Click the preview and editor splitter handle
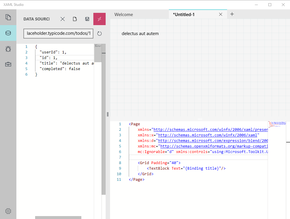Viewport: 290px width, 219px height. (x=200, y=119)
